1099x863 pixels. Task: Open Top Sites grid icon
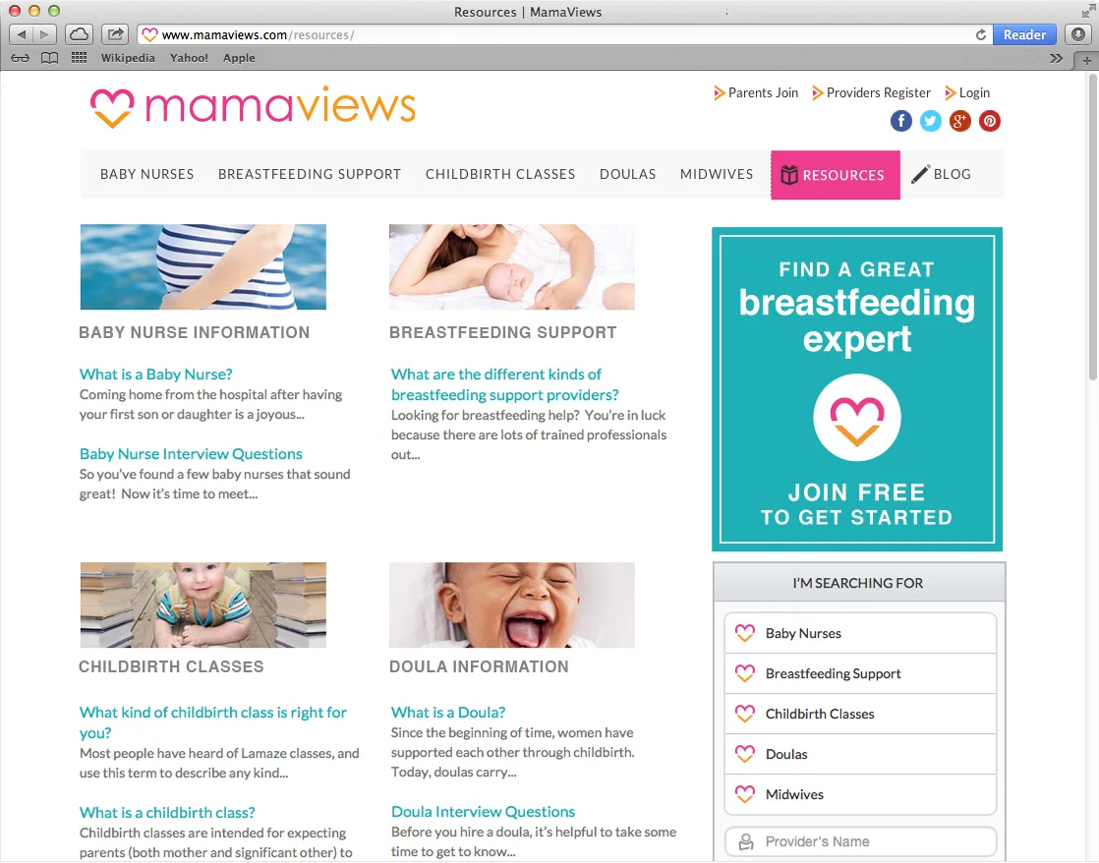coord(80,58)
